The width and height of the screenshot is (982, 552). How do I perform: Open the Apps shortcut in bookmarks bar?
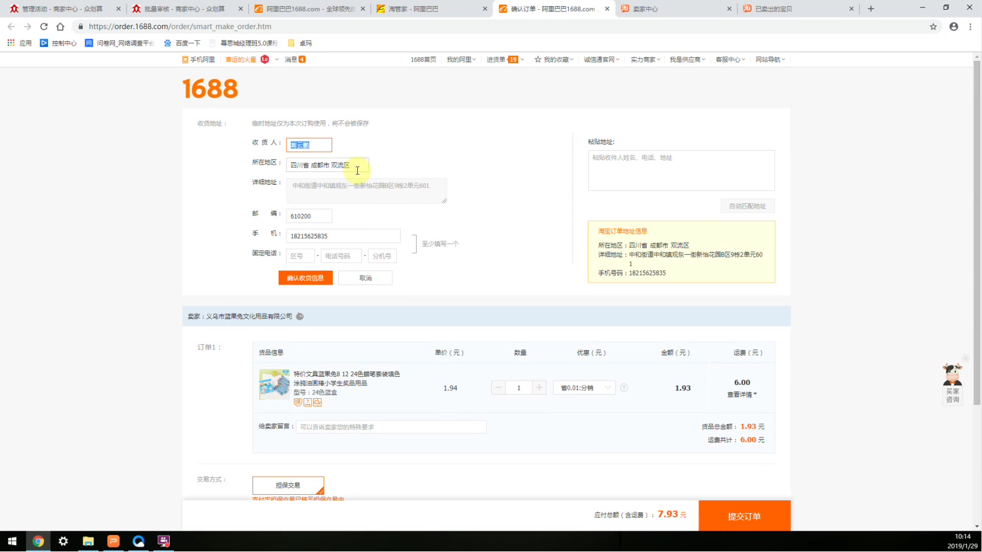tap(19, 43)
